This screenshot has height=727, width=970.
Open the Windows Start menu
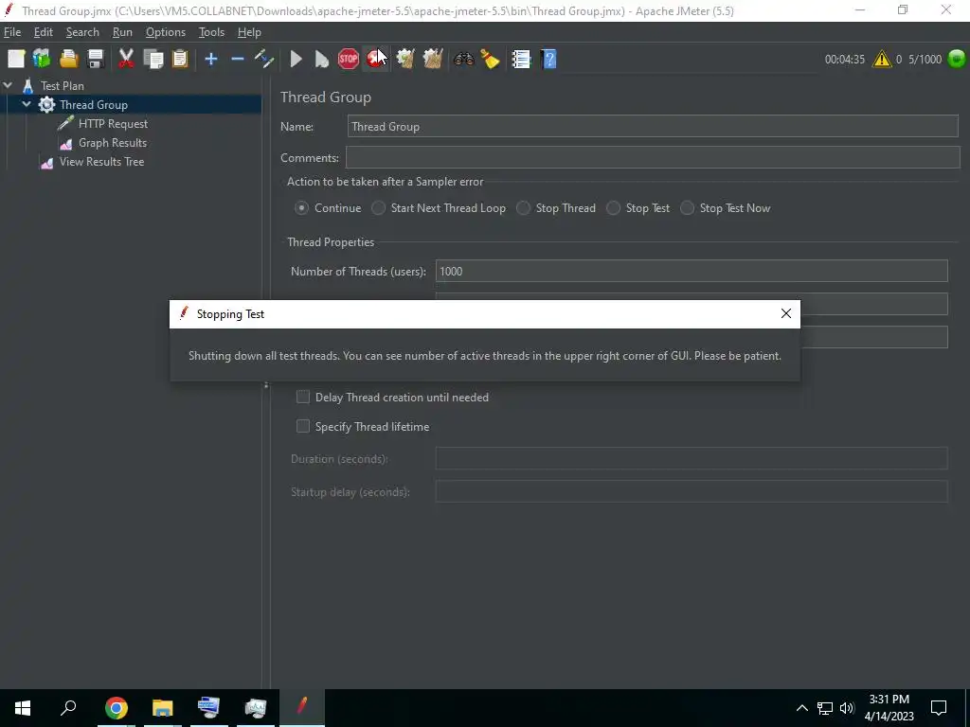pyautogui.click(x=23, y=708)
